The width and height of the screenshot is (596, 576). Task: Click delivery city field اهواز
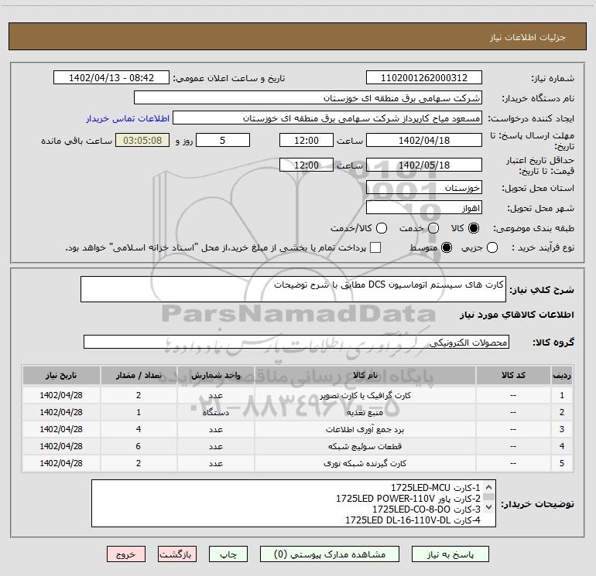[424, 208]
